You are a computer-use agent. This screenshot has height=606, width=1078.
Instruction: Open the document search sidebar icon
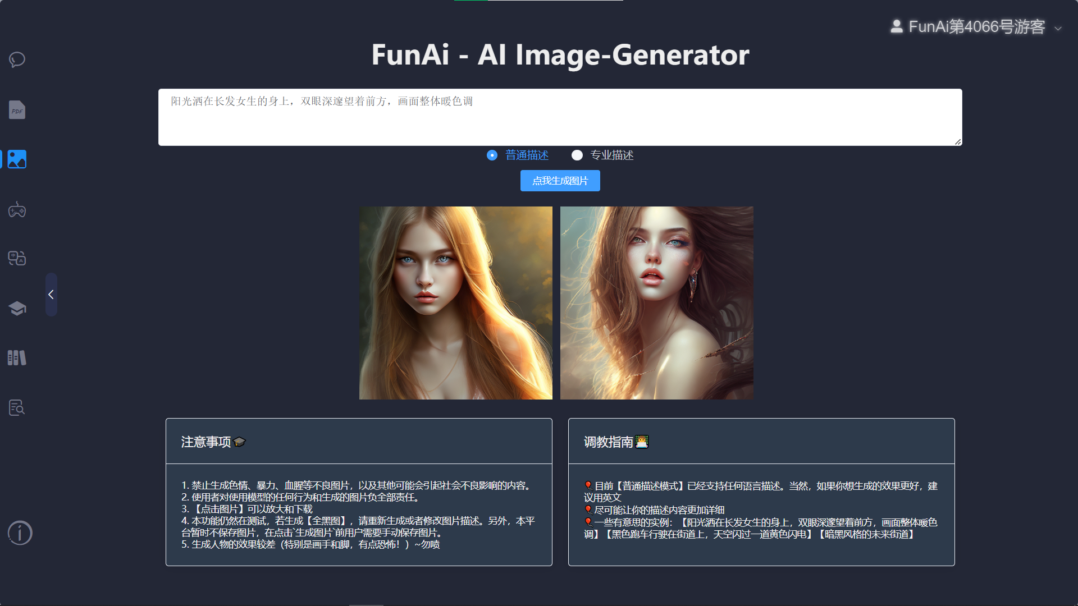coord(17,407)
